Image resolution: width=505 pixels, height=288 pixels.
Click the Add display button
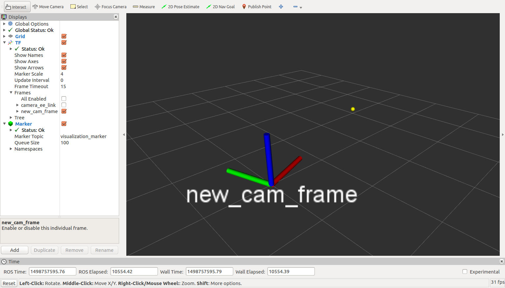[14, 250]
